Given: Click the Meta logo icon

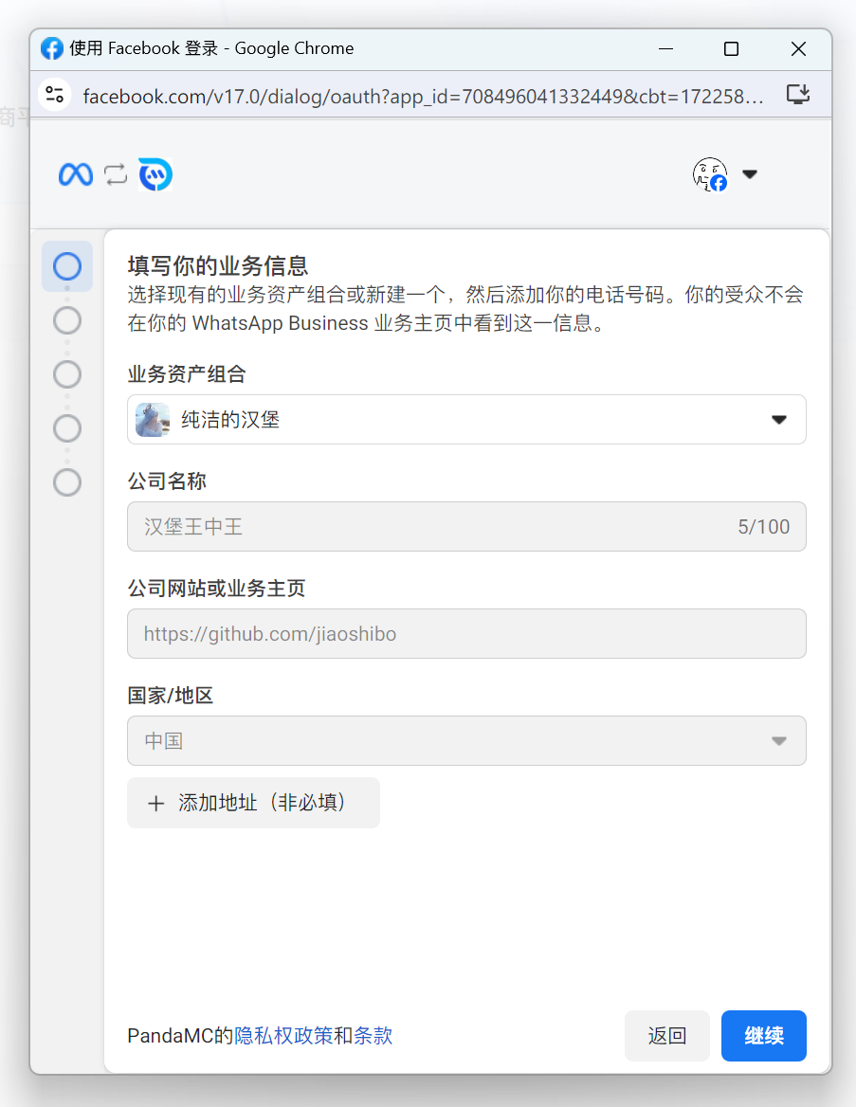Looking at the screenshot, I should click(x=76, y=174).
